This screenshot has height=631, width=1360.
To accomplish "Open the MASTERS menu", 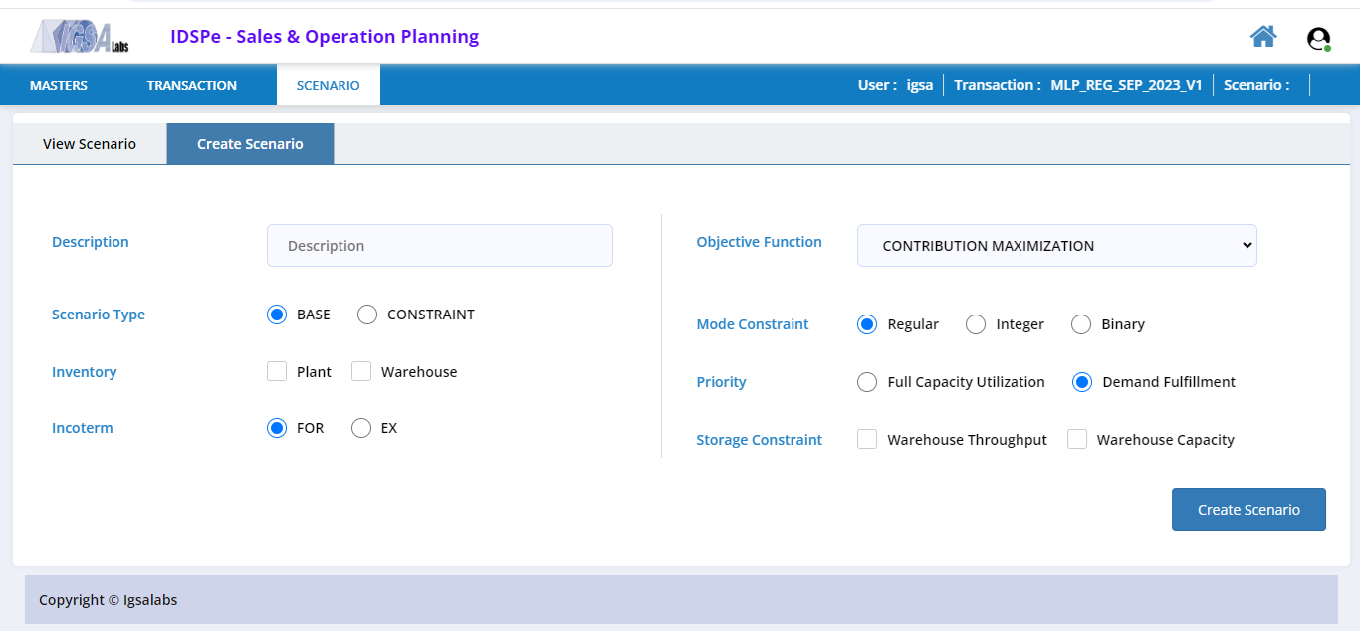I will (59, 85).
